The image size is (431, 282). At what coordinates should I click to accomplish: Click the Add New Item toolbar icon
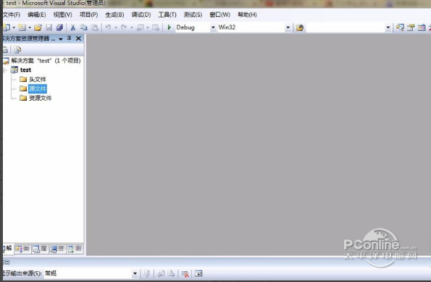[22, 28]
